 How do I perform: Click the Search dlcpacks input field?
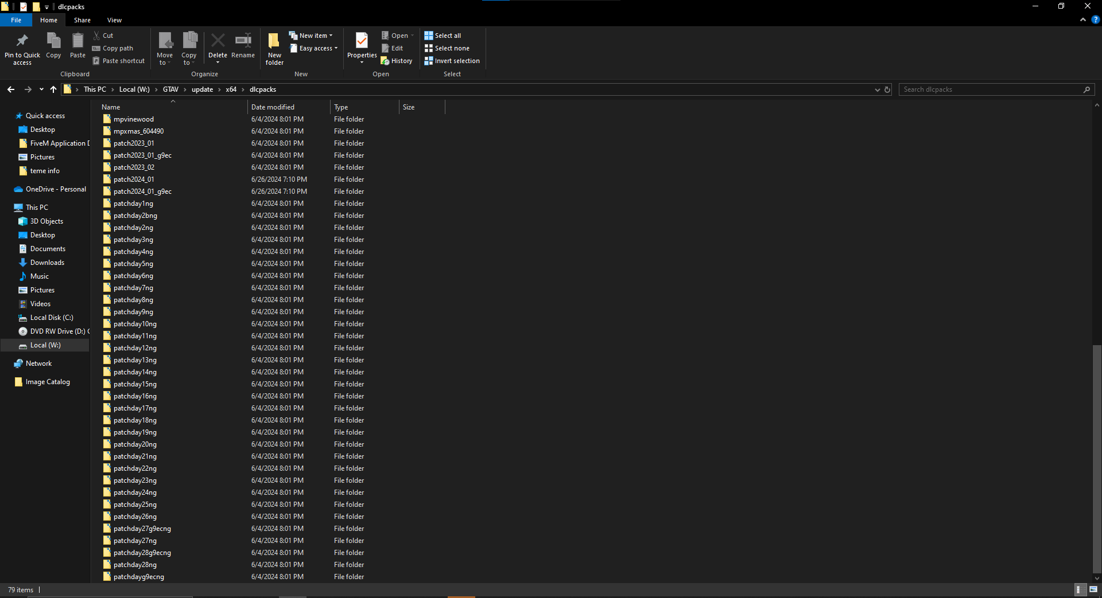click(x=990, y=89)
